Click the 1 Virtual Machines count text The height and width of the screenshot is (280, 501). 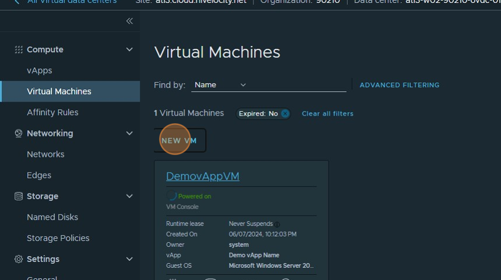(189, 113)
